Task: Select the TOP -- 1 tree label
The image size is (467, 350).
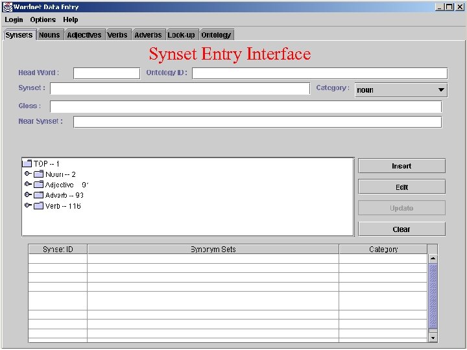Action: point(47,164)
